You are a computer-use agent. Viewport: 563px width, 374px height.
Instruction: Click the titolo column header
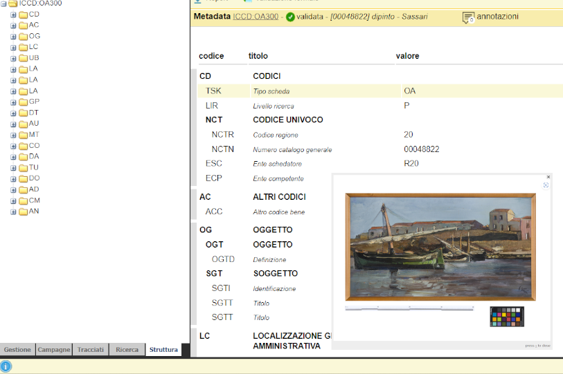258,56
